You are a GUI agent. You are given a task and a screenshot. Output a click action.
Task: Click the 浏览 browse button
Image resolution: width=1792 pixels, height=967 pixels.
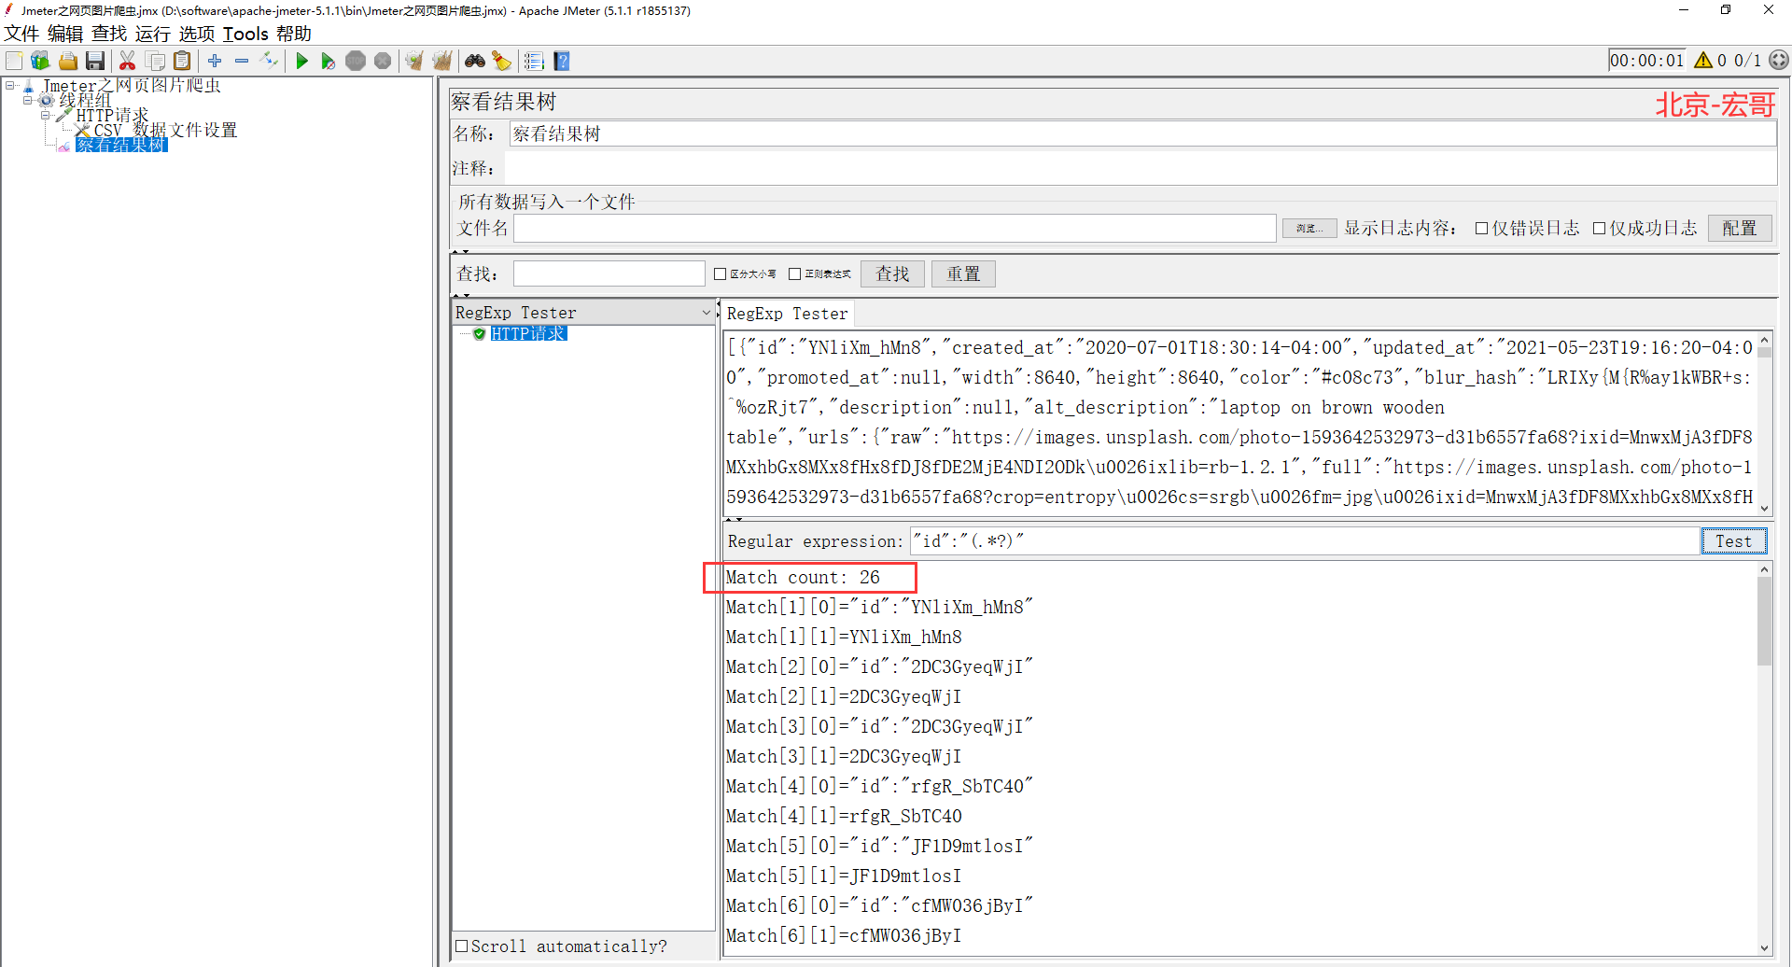tap(1309, 228)
